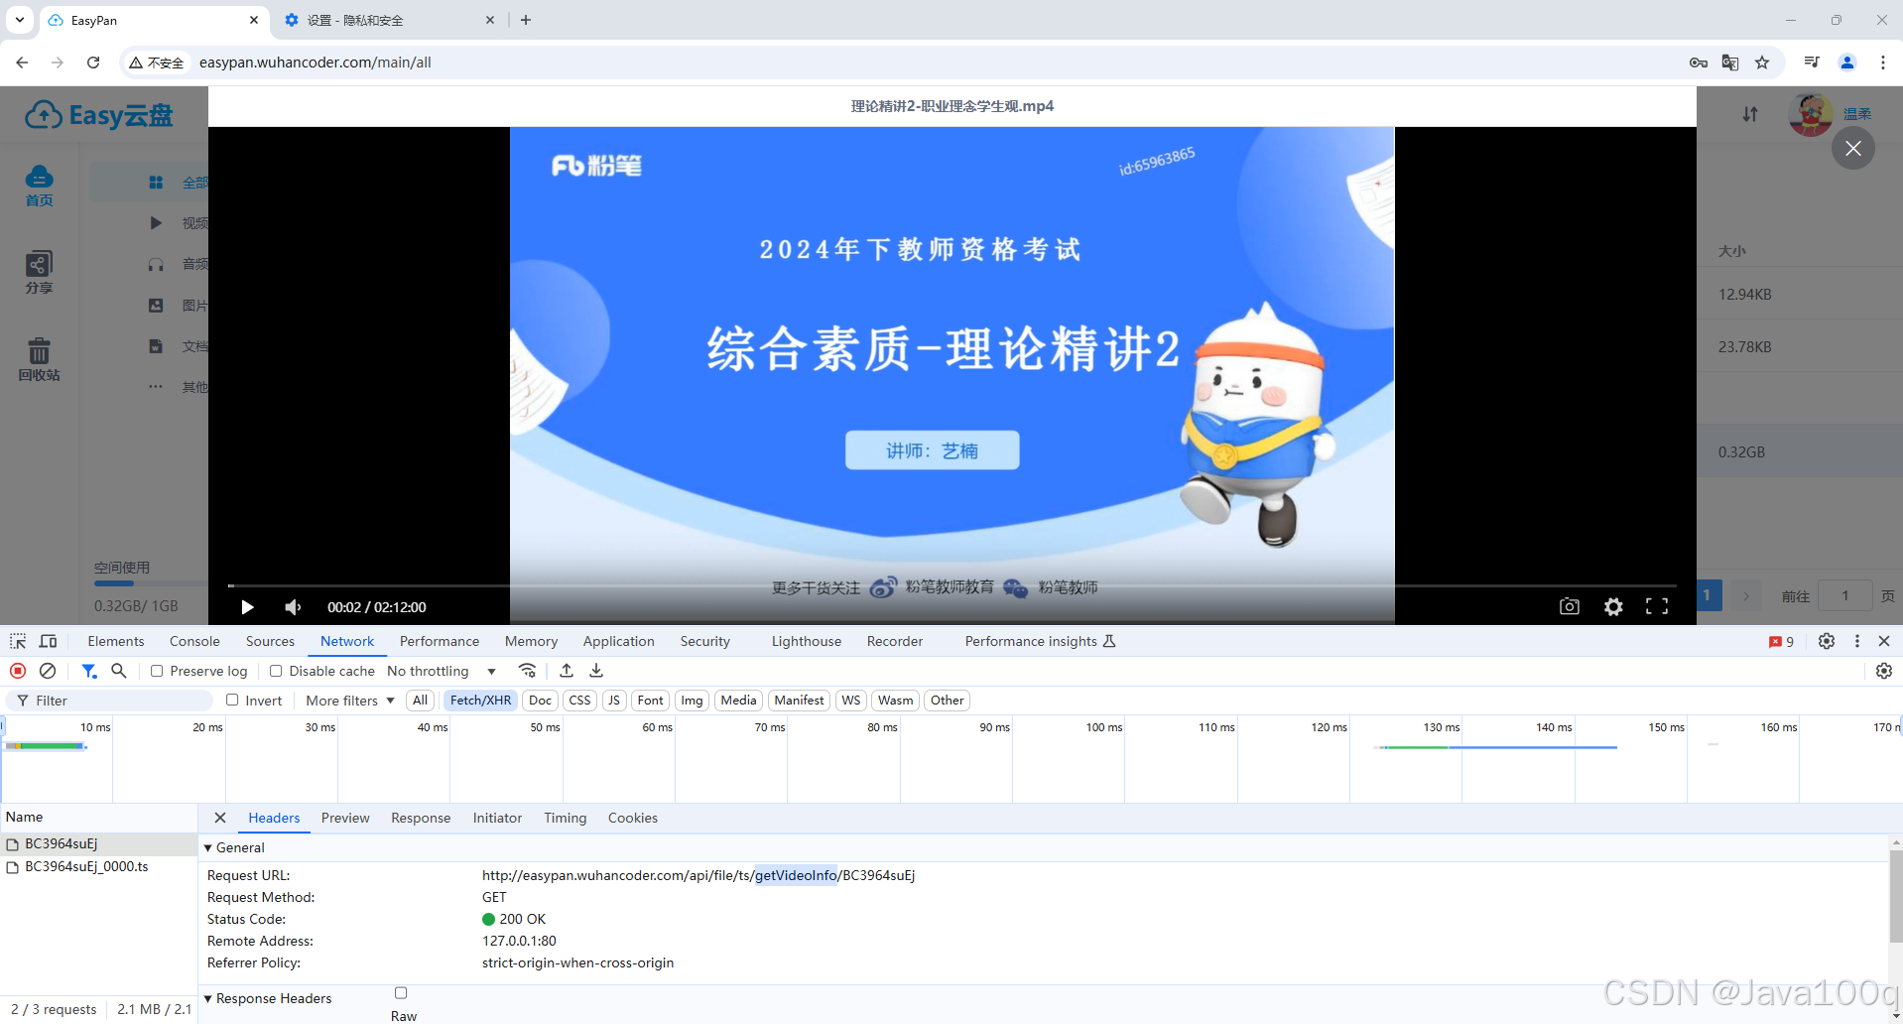1903x1024 pixels.
Task: Enable the Invert filter checkbox
Action: click(232, 700)
